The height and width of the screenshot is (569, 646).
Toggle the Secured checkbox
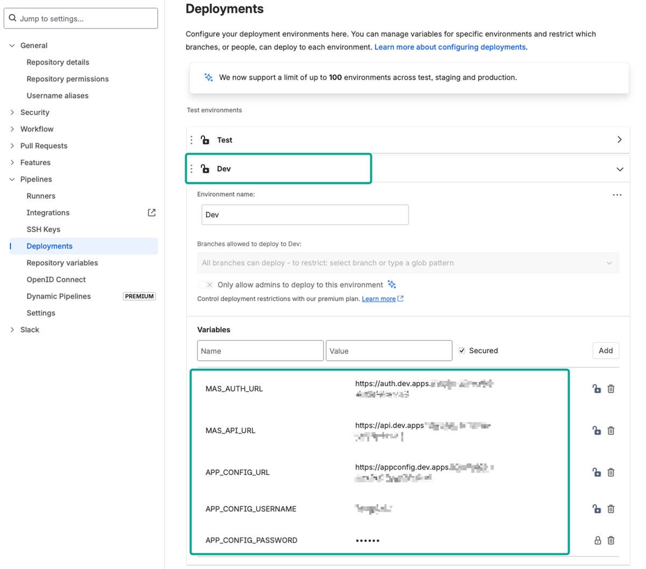tap(462, 351)
